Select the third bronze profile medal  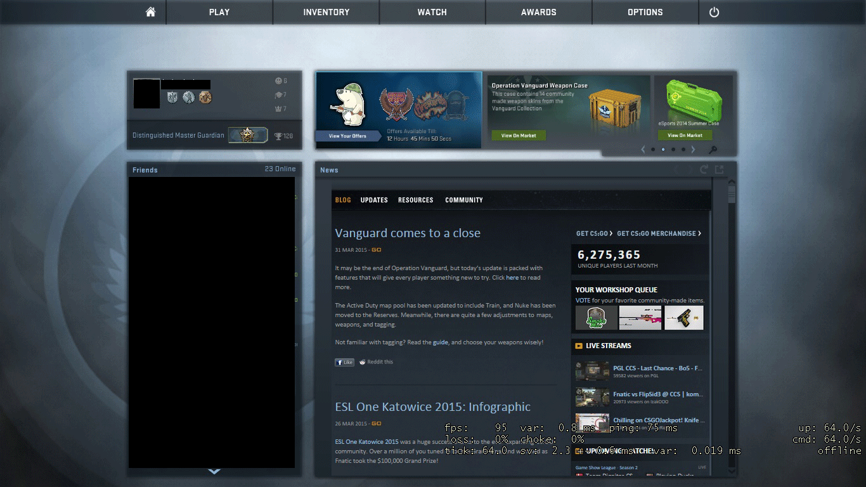click(x=205, y=97)
